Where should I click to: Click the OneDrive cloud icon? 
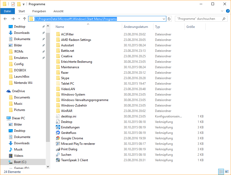click(x=9, y=91)
